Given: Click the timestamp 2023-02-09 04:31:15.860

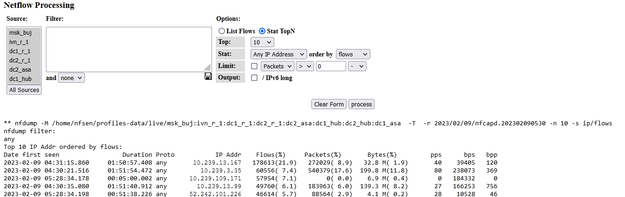Looking at the screenshot, I should [x=46, y=162].
